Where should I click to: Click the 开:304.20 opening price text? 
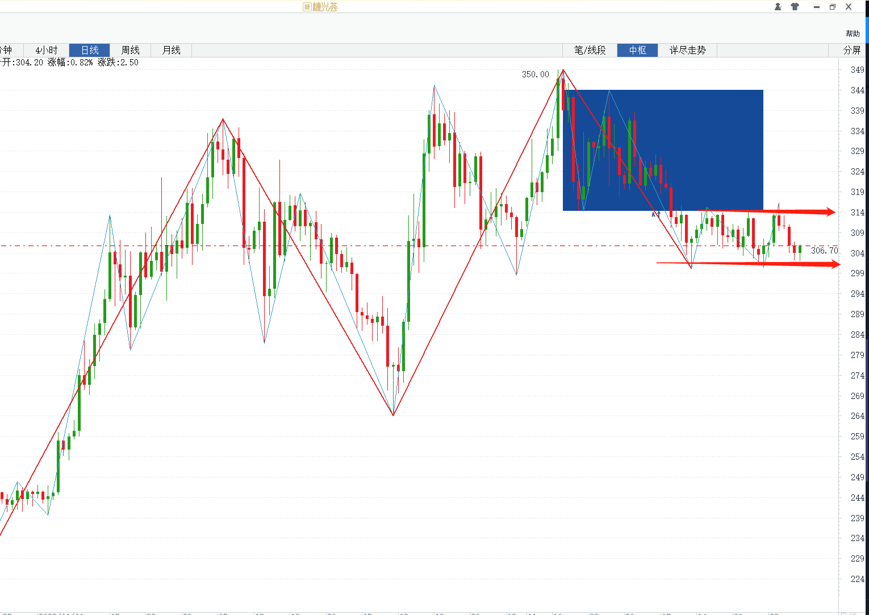[x=22, y=63]
